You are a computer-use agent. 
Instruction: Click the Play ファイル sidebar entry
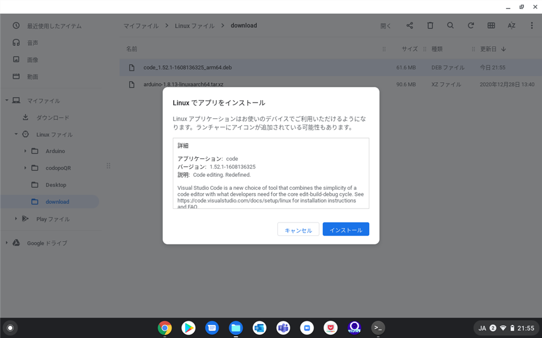pyautogui.click(x=53, y=219)
